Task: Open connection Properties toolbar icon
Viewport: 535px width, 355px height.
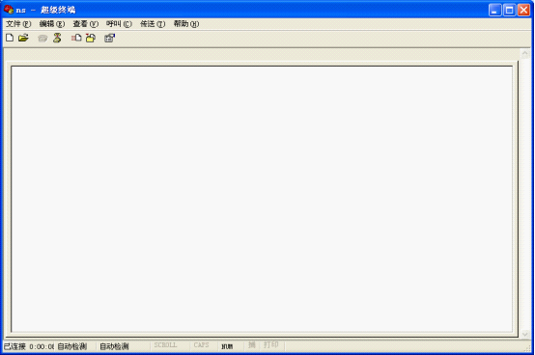Action: tap(109, 38)
